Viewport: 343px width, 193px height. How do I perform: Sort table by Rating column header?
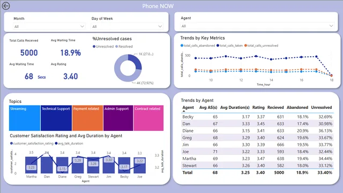coord(258,107)
